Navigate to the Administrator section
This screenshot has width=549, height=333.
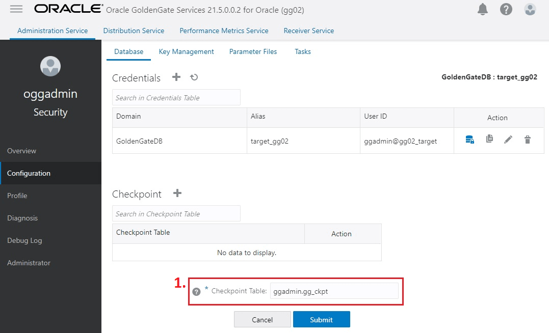pyautogui.click(x=28, y=263)
